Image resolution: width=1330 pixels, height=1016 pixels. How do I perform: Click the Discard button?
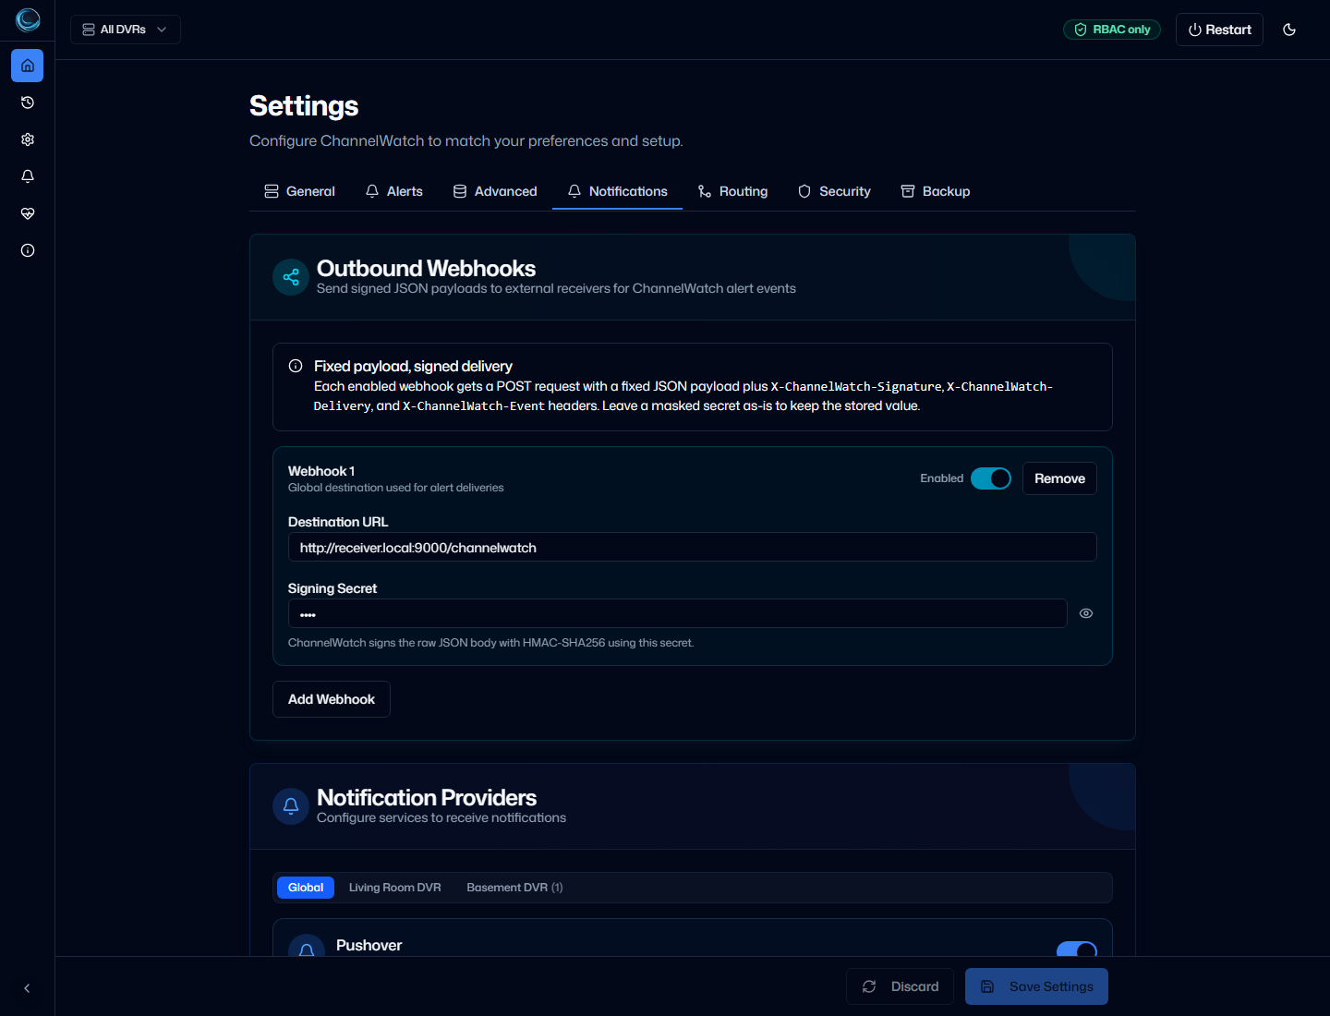900,986
